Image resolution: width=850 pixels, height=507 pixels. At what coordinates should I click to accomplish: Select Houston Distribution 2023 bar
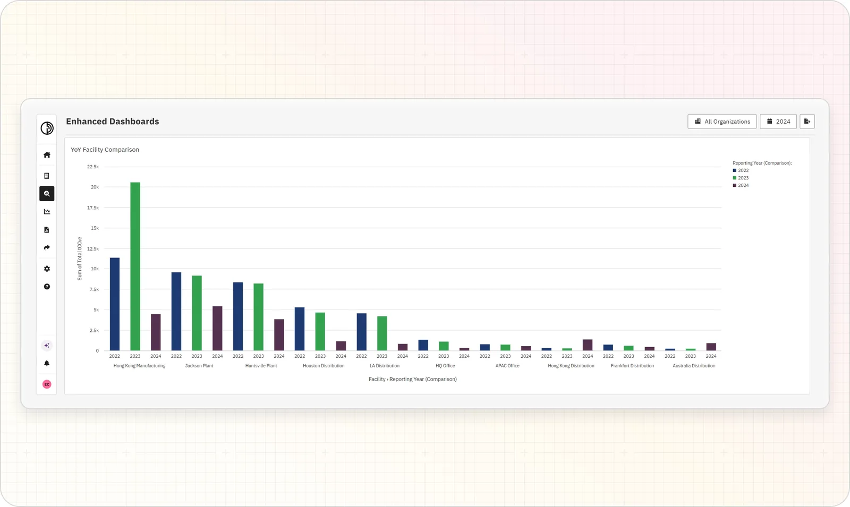click(320, 332)
